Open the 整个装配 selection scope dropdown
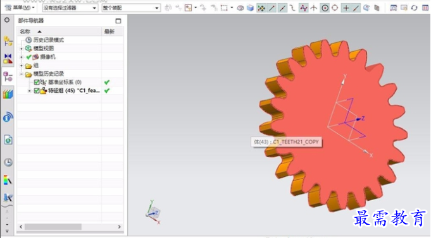Image resolution: width=431 pixels, height=238 pixels. pos(131,8)
